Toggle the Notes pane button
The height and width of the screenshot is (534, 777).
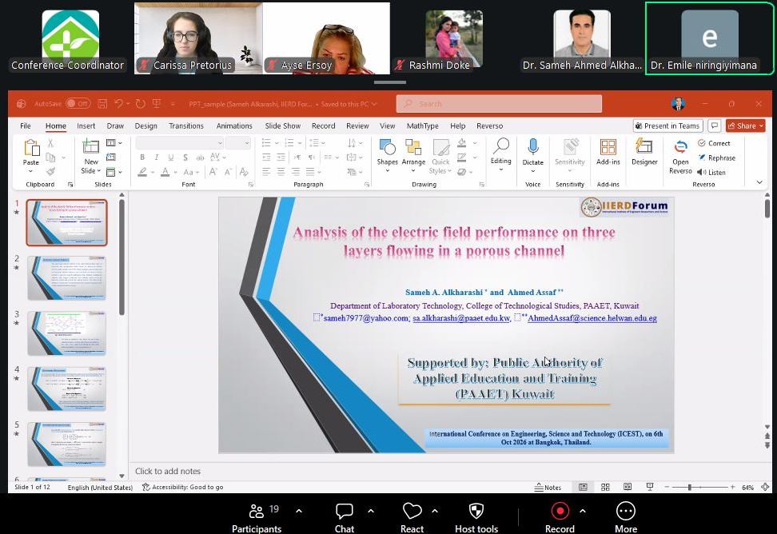[548, 488]
